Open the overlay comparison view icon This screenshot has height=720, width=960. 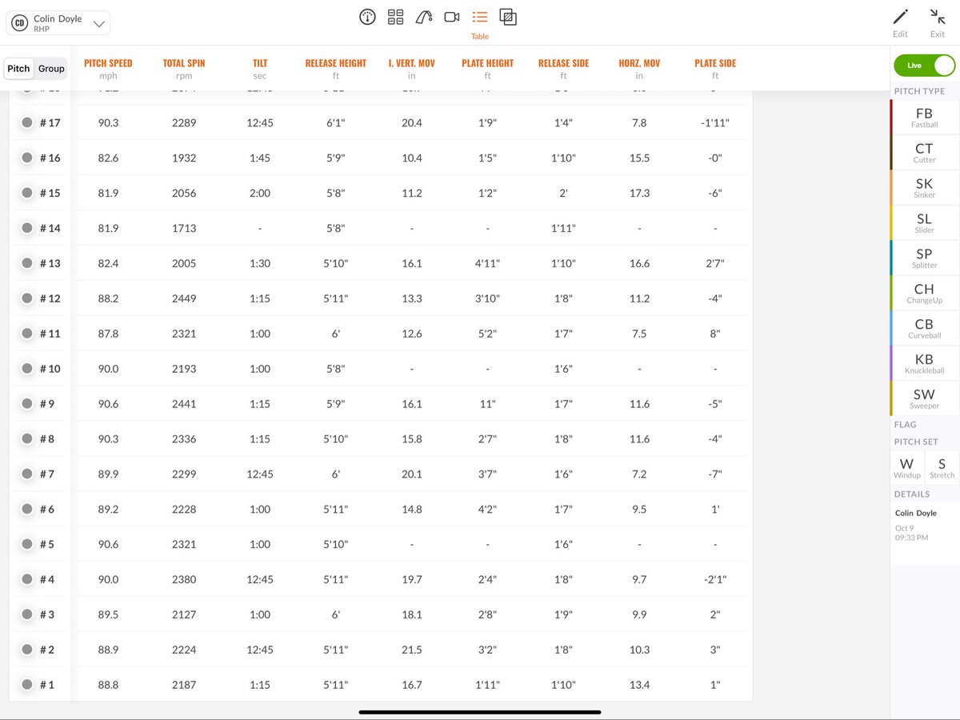[x=508, y=17]
